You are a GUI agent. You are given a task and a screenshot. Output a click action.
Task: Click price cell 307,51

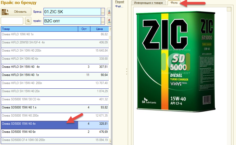pyautogui.click(x=100, y=68)
